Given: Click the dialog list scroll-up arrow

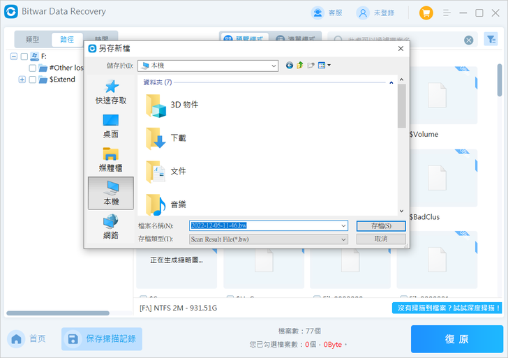Looking at the screenshot, I should click(402, 80).
